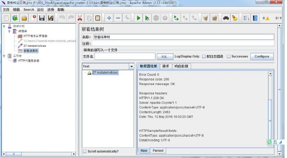The image size is (287, 158).
Task: Click the 浏览 browse button
Action: tap(165, 57)
